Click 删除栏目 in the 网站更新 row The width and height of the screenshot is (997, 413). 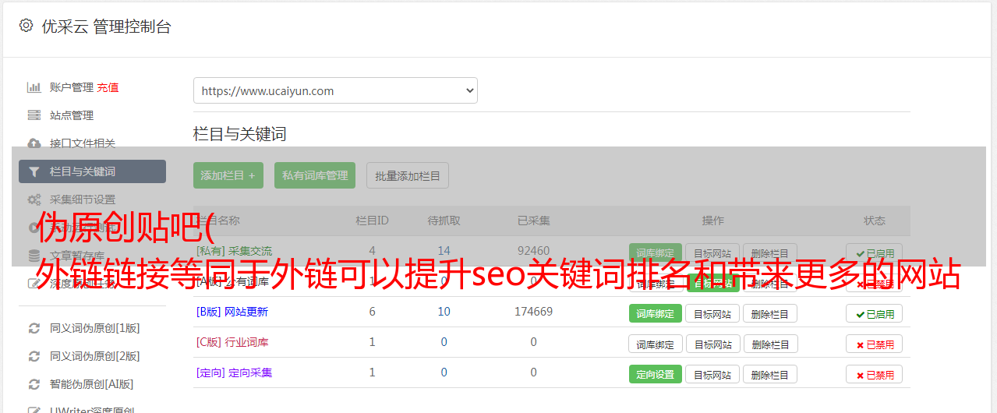coord(770,314)
